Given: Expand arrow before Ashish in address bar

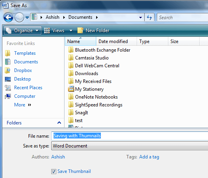Looking at the screenshot, I should pos(41,17).
